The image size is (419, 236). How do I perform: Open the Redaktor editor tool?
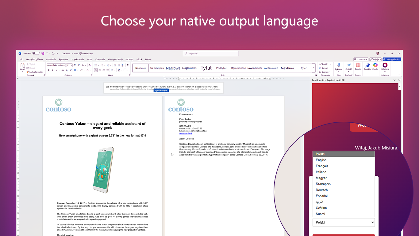pos(367,66)
